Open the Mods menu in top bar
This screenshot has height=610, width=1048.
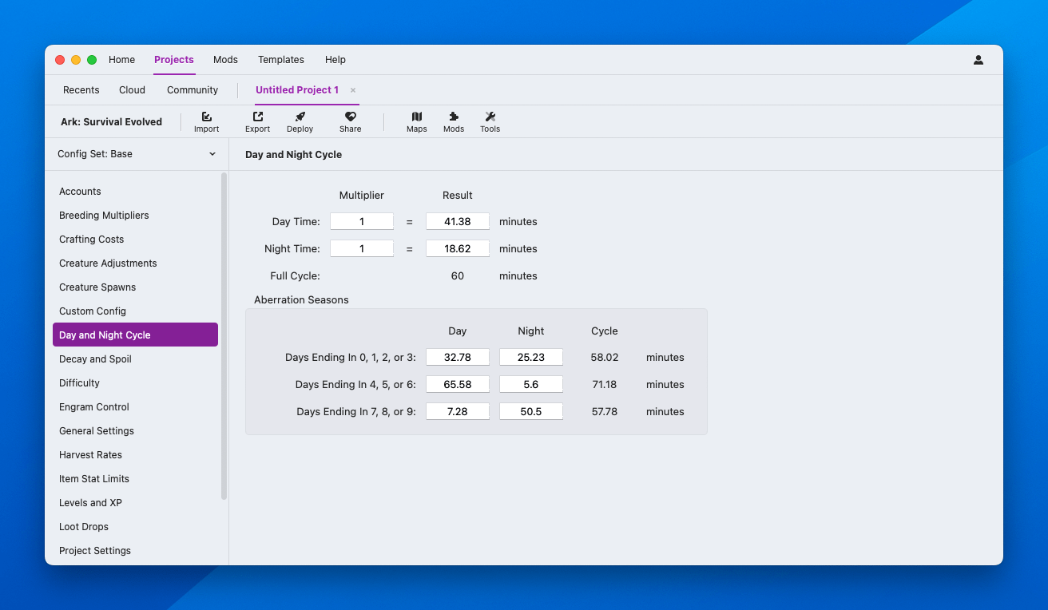click(x=225, y=60)
